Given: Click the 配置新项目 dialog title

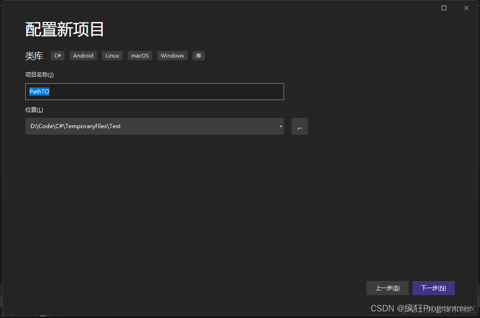Looking at the screenshot, I should click(x=64, y=29).
